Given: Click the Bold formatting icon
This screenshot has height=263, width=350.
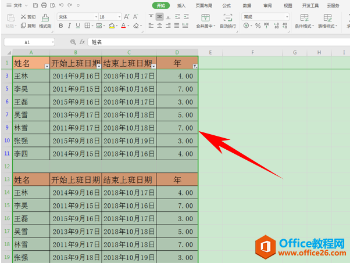Looking at the screenshot, I should point(60,26).
